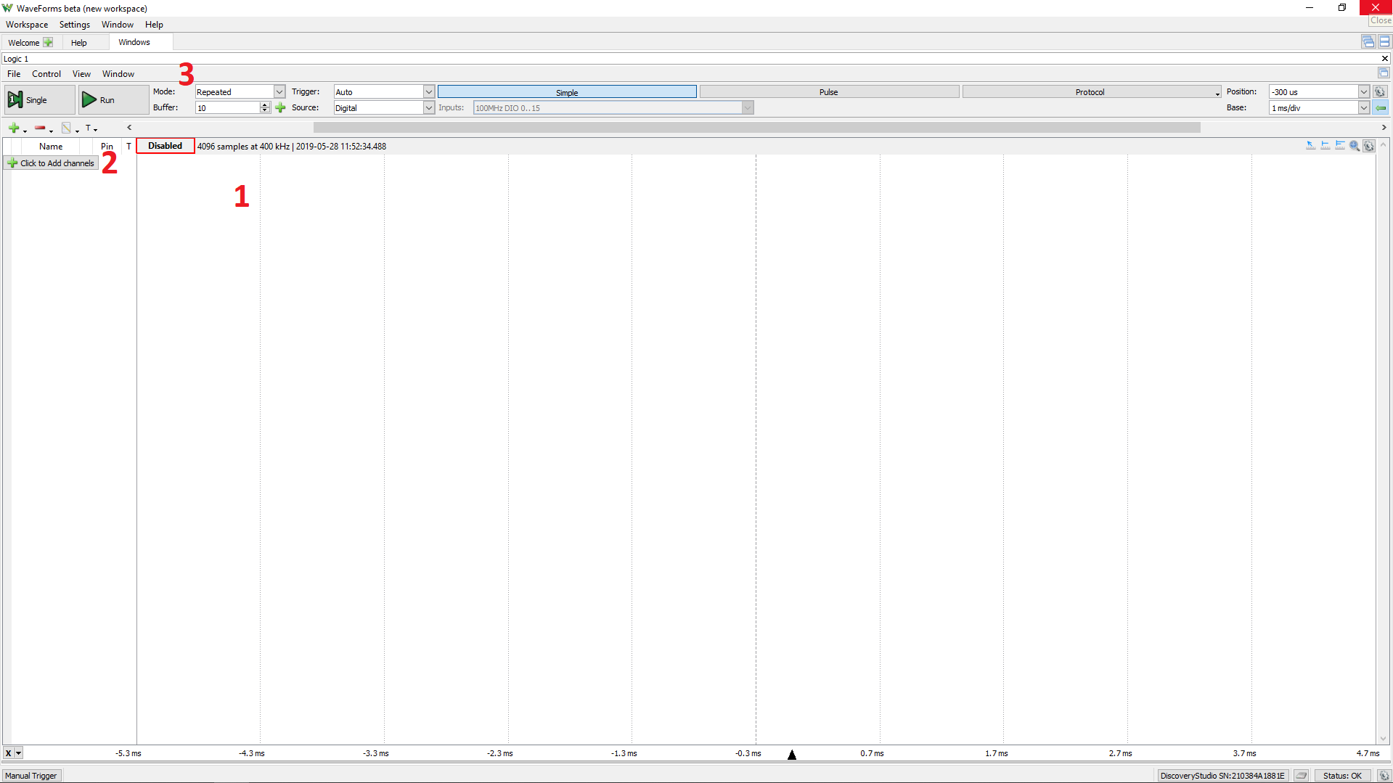Open the Base time dropdown
The width and height of the screenshot is (1393, 783).
point(1364,107)
